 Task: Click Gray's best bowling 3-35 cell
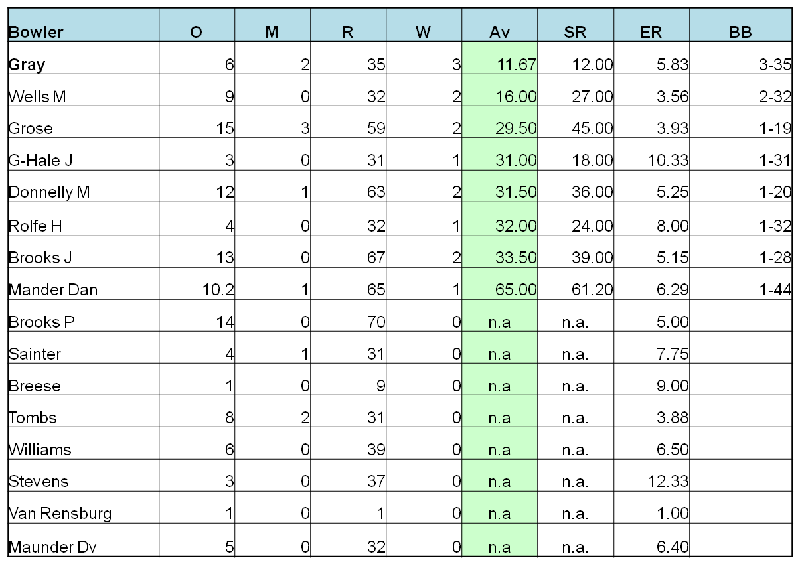click(740, 64)
